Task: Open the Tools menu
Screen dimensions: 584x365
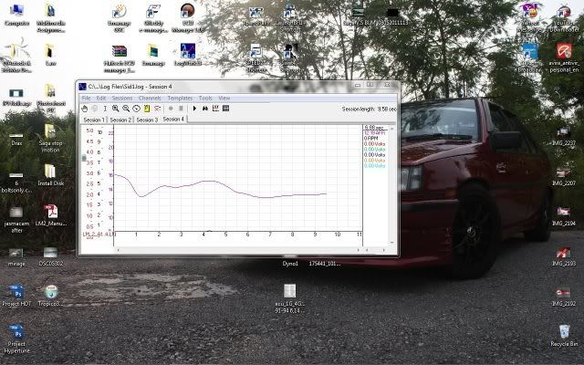Action: 205,98
